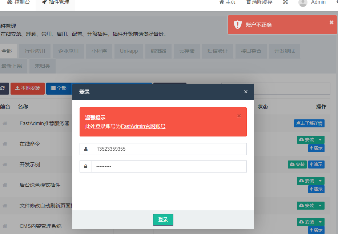Click the plugin name FastAdmin推荐服务器
Screen dimensions: 338x234
click(44, 123)
